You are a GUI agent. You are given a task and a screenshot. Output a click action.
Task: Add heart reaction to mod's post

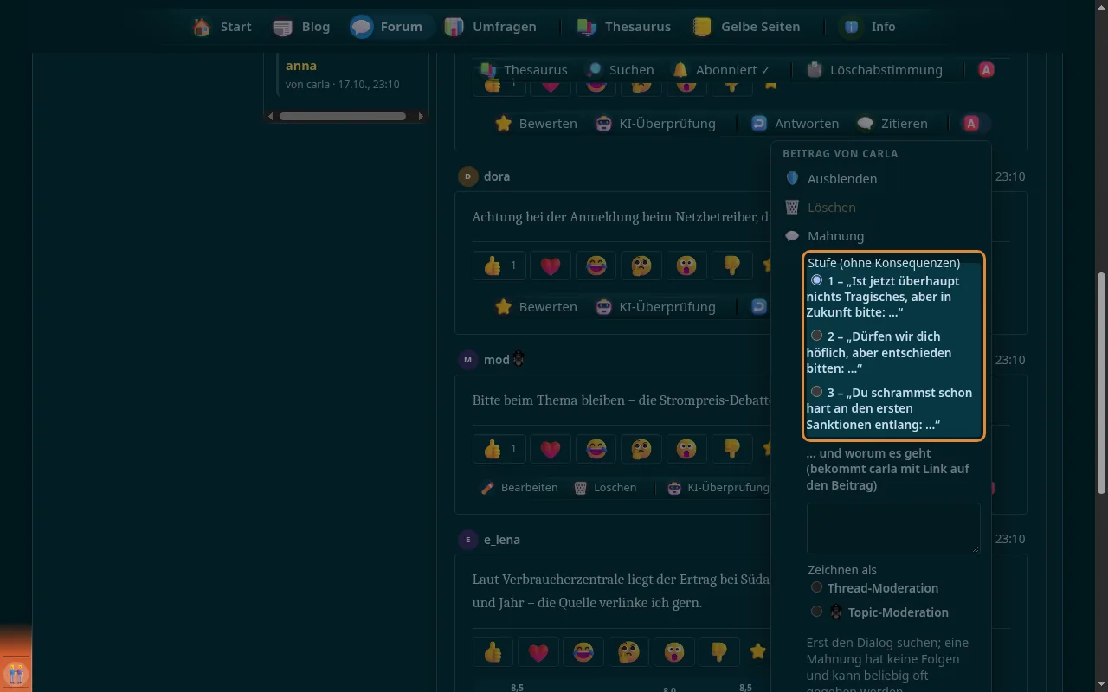point(551,449)
